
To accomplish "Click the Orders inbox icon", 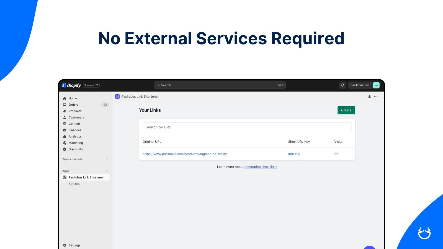I will [65, 105].
